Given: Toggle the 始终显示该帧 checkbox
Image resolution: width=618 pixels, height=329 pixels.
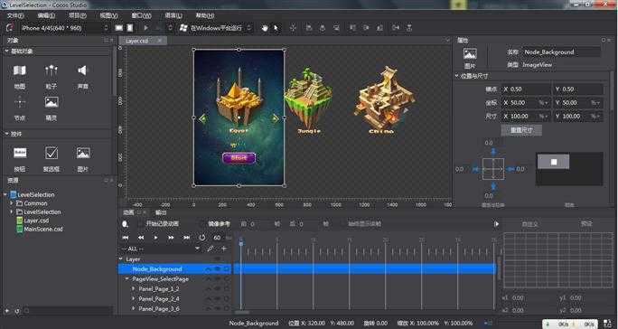Looking at the screenshot, I should coord(343,223).
